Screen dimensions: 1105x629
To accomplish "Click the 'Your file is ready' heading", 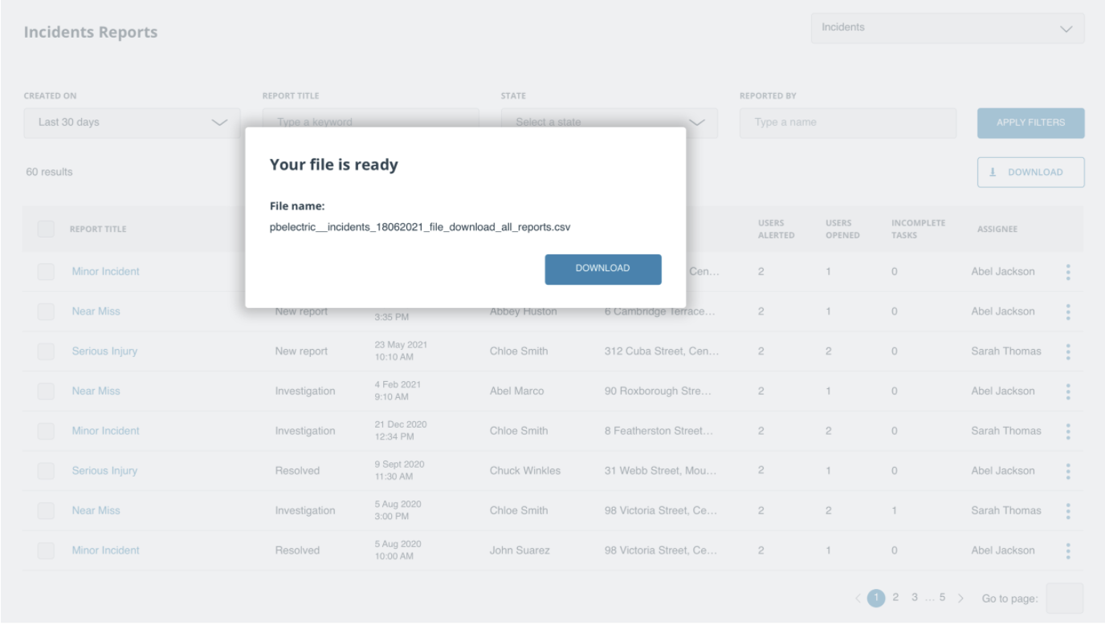I will pyautogui.click(x=333, y=165).
